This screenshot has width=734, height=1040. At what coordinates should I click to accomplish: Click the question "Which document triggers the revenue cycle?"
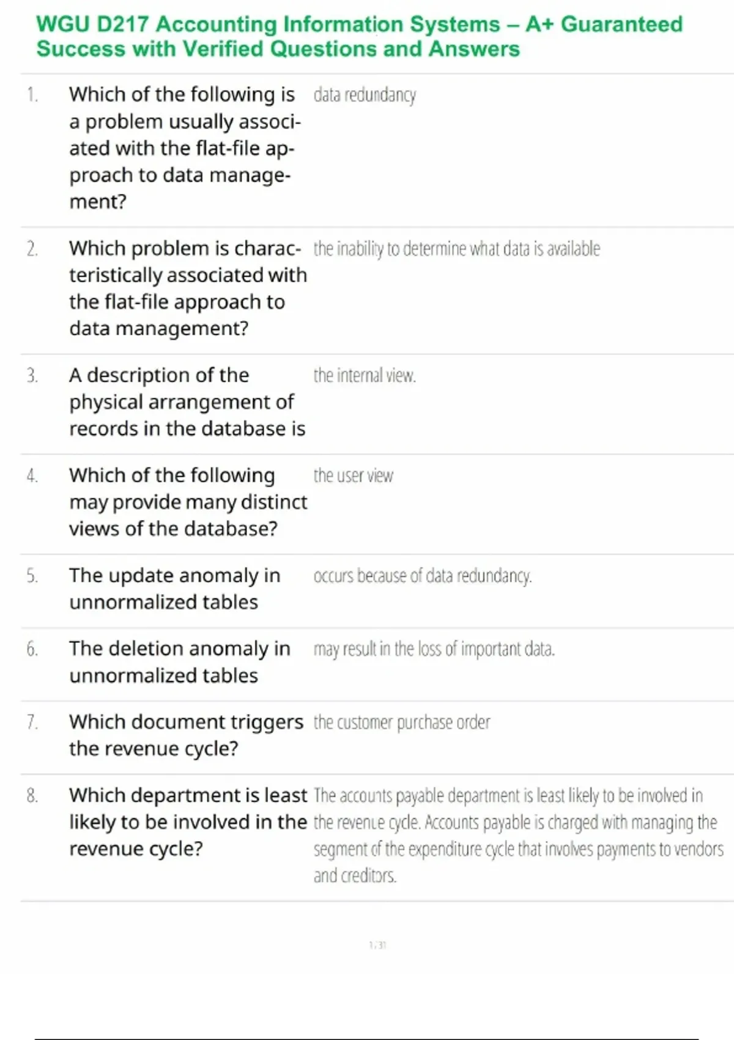tap(186, 735)
